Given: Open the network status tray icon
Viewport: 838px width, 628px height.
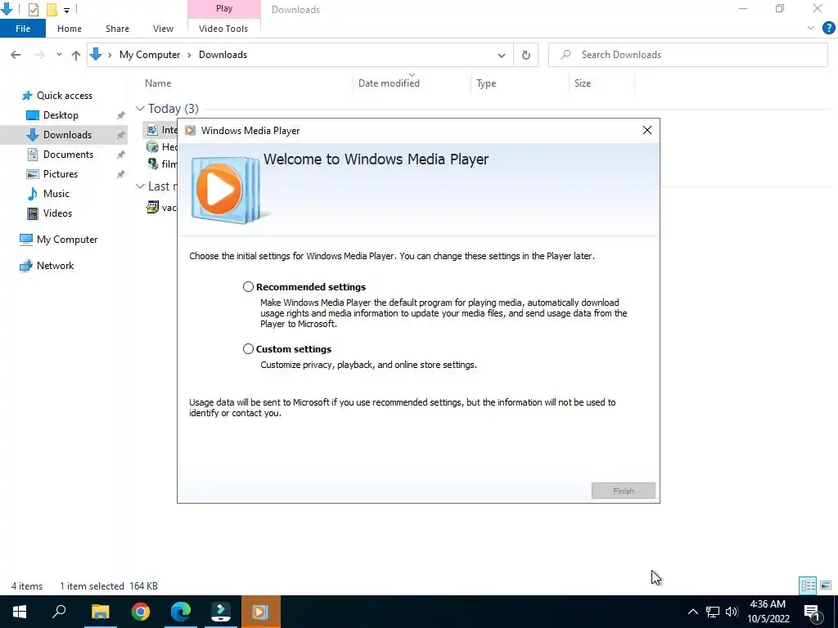Looking at the screenshot, I should (713, 612).
